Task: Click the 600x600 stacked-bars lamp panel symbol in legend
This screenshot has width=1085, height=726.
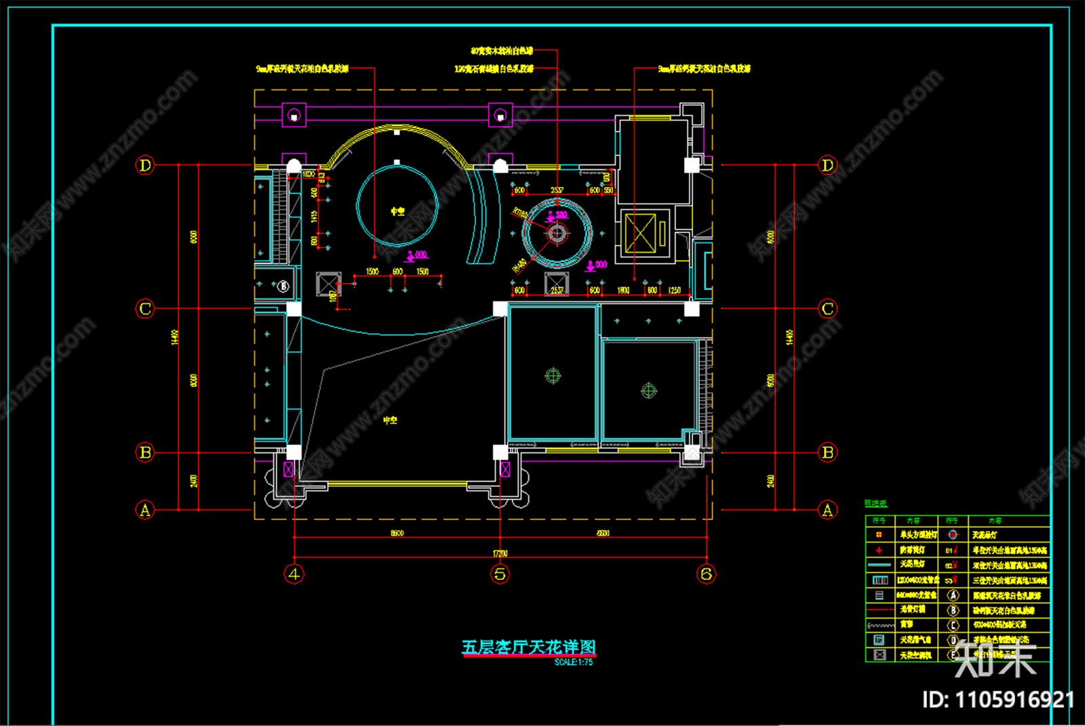Action: pyautogui.click(x=880, y=595)
